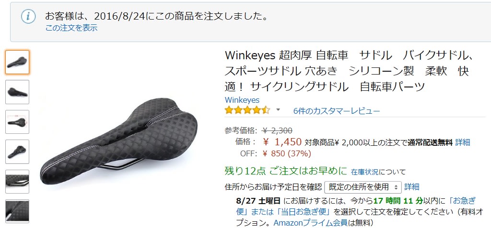Image resolution: width=491 pixels, height=228 pixels.
Task: Select the fifth close-up texture thumbnail
Action: 17,182
